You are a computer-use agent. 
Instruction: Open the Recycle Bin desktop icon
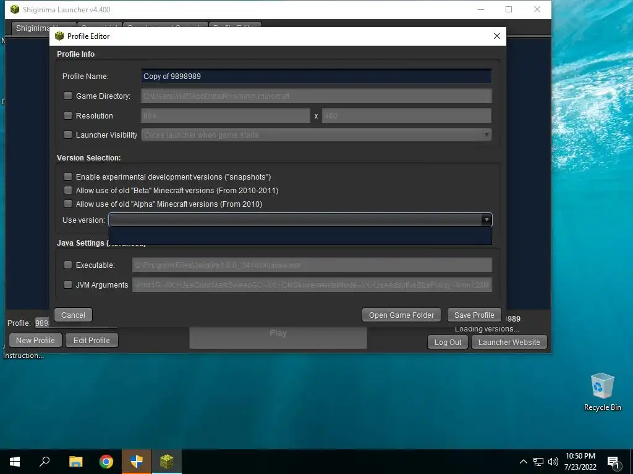602,391
